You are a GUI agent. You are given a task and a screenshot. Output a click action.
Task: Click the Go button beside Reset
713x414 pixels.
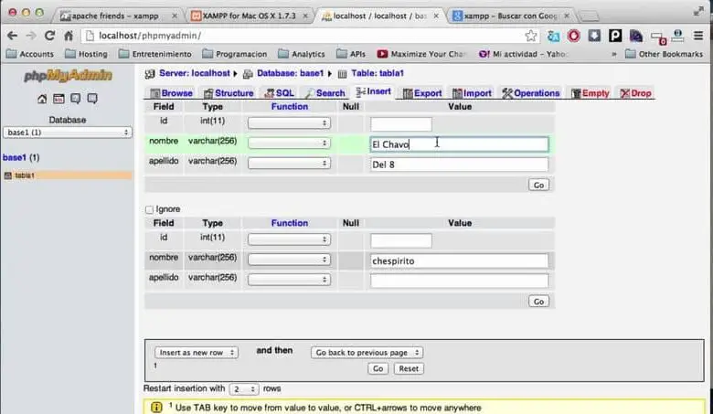tap(378, 368)
